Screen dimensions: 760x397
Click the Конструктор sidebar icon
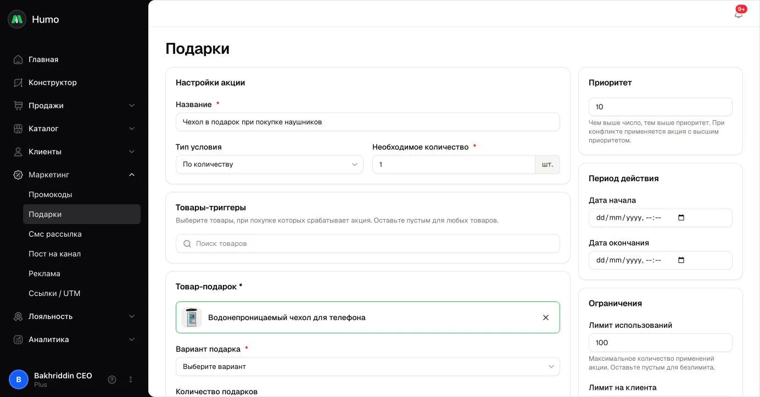[18, 82]
